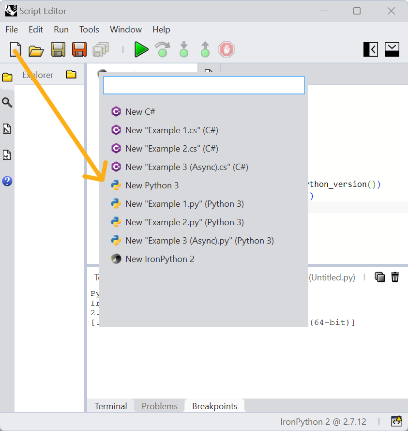Choose New IronPython 2 option
408x431 pixels.
coord(159,259)
